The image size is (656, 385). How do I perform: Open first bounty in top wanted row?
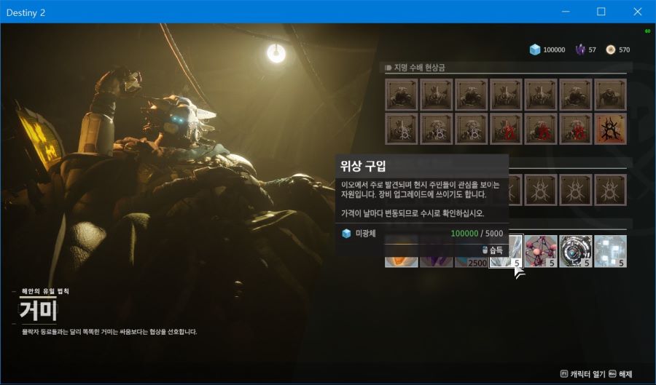pos(401,95)
